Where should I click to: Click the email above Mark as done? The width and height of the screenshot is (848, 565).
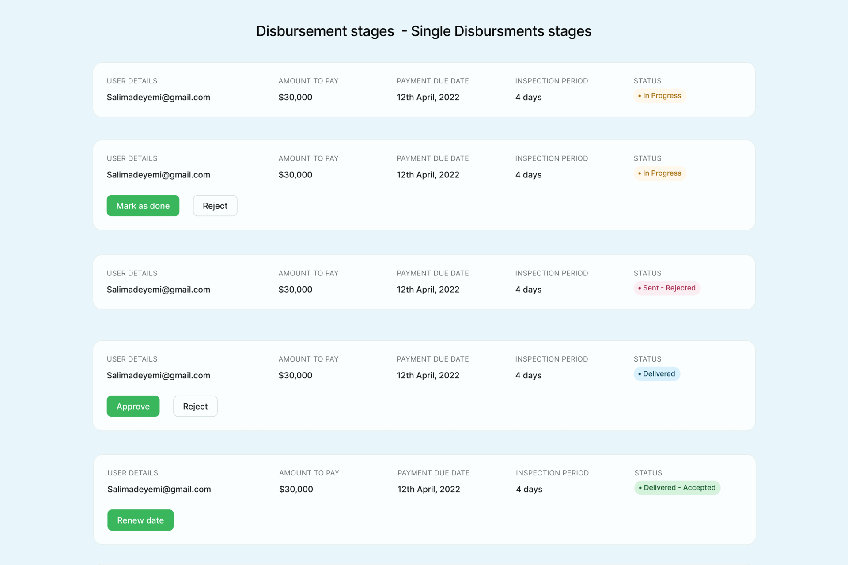(158, 175)
